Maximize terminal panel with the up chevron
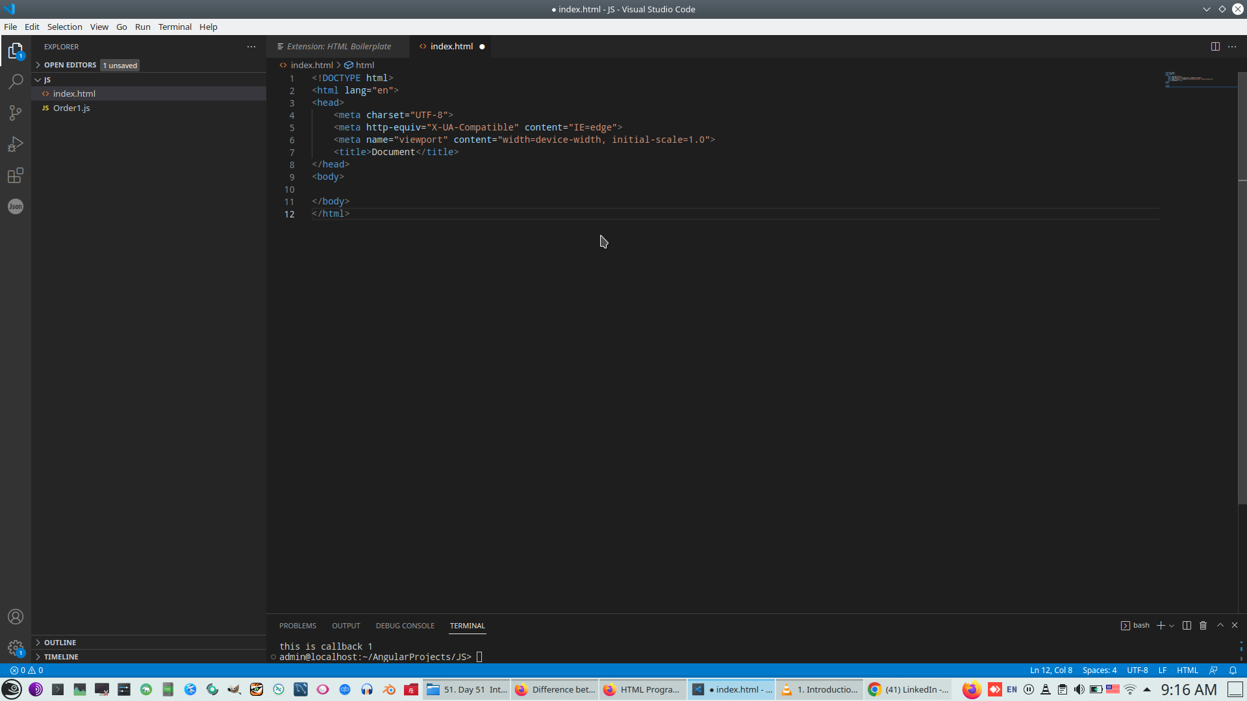 tap(1220, 625)
